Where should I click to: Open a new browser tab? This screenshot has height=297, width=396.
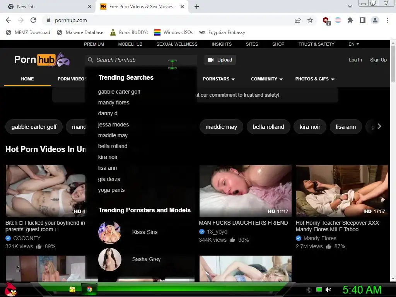[197, 7]
